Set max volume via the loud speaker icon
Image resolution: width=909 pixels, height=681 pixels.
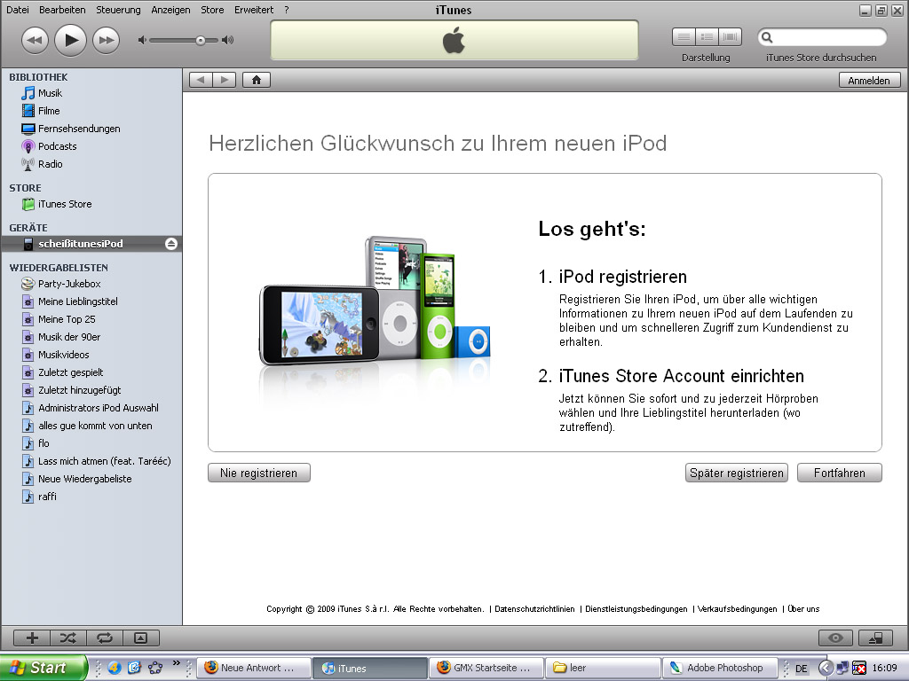click(x=228, y=40)
